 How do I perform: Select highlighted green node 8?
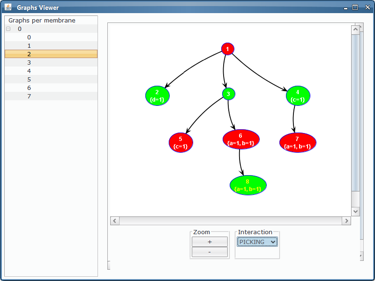point(248,185)
